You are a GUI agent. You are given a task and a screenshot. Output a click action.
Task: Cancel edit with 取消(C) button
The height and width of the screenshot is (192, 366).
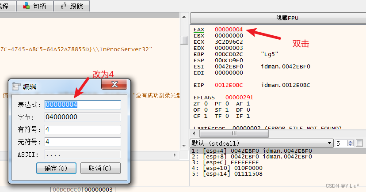(100, 168)
